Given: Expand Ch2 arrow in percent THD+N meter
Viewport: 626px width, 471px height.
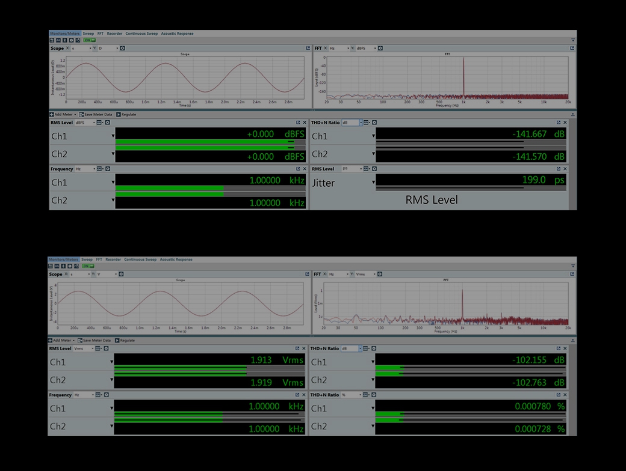Looking at the screenshot, I should tap(373, 426).
